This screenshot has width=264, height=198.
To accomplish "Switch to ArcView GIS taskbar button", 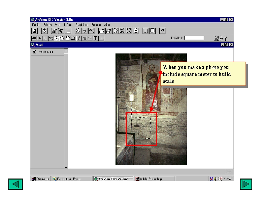I will (113, 179).
